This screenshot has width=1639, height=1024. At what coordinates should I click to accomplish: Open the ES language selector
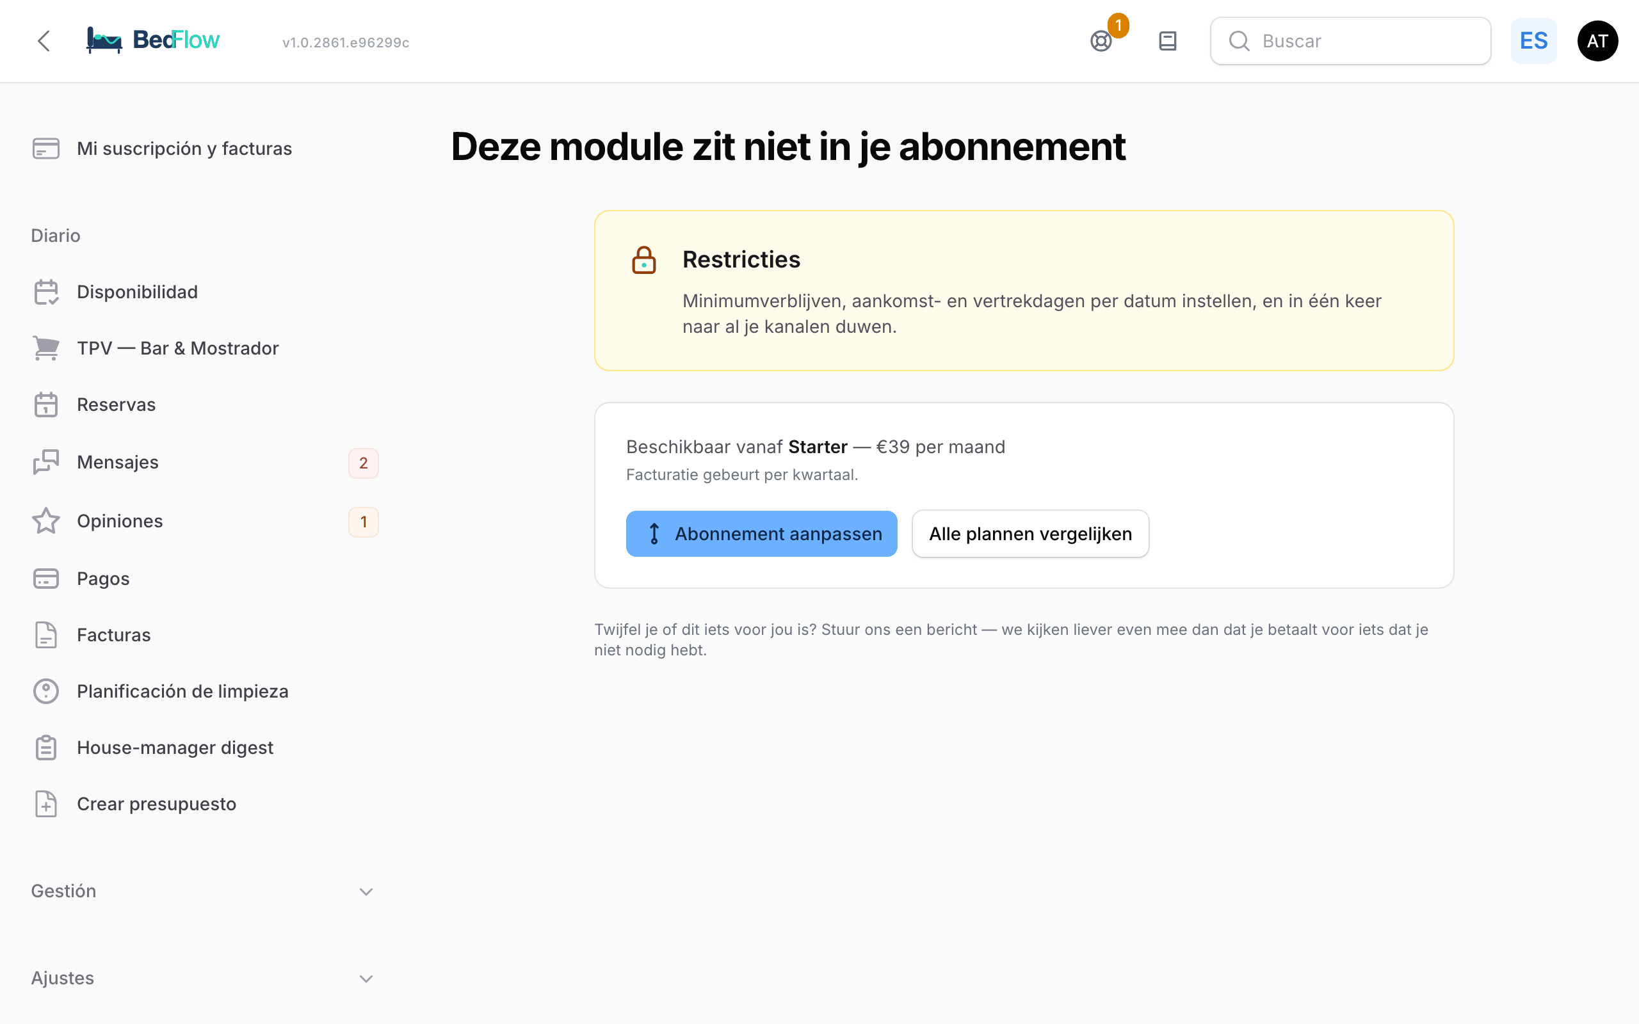point(1533,42)
